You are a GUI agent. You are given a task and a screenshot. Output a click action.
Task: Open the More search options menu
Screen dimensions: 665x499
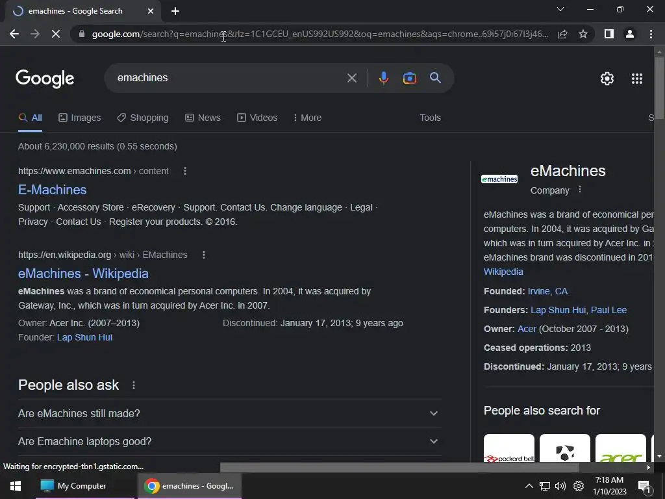coord(307,118)
